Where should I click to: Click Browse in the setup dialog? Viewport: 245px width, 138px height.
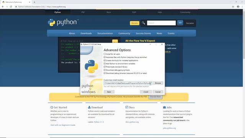pos(158,83)
